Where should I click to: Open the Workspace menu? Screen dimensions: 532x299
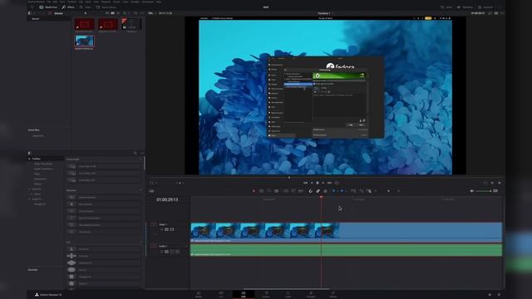click(x=148, y=2)
